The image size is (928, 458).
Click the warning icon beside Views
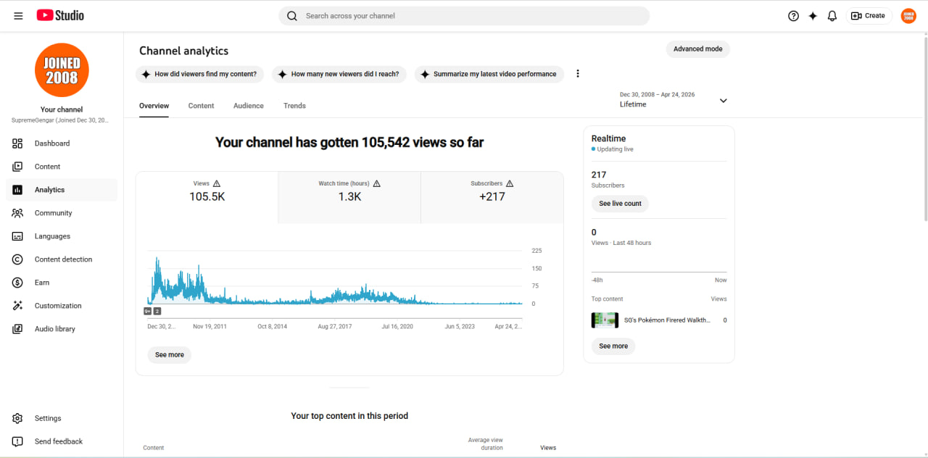[x=217, y=183]
